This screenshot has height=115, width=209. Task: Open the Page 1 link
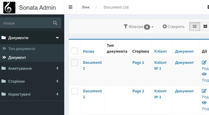138,62
